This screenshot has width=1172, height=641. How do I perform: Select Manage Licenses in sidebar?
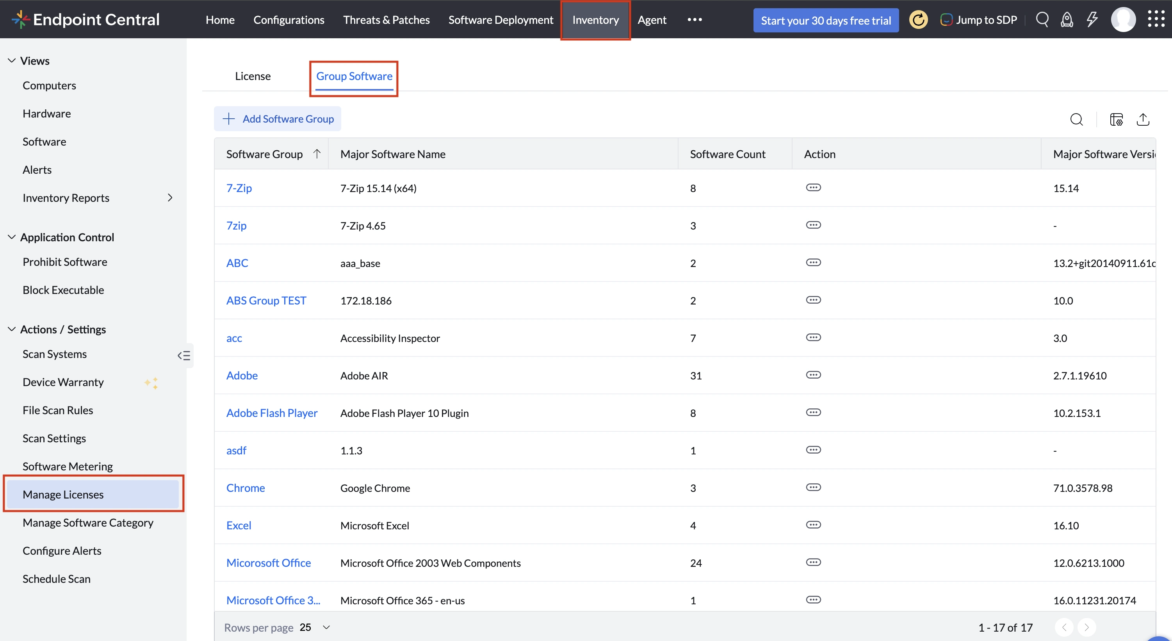[93, 494]
